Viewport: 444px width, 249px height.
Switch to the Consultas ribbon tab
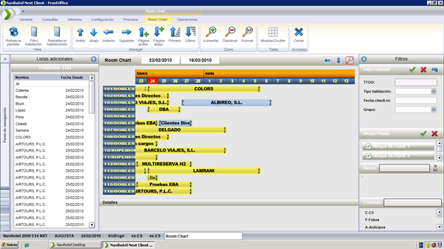[50, 20]
